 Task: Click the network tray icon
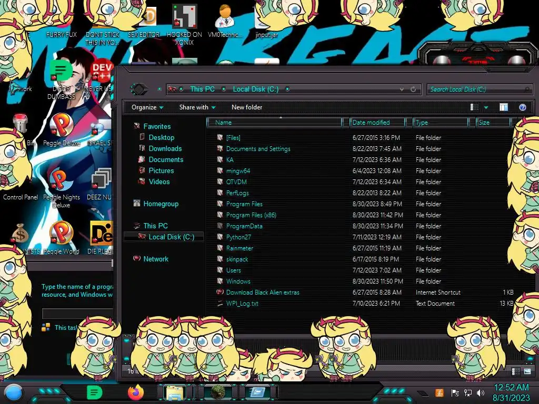tap(467, 393)
